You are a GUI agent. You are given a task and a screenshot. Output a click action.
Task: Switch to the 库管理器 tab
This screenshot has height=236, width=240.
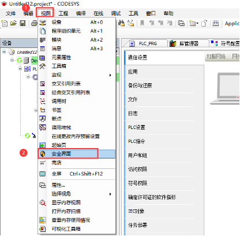tap(189, 43)
